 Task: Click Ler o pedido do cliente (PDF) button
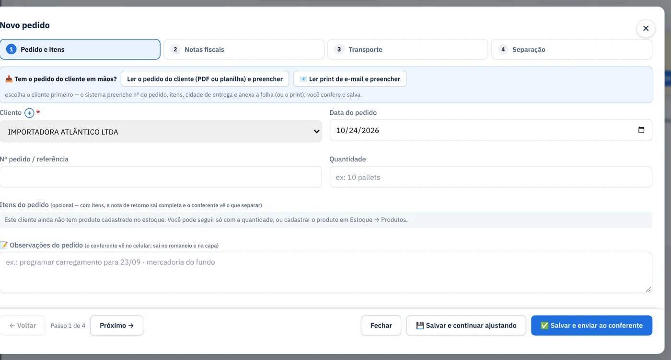[205, 79]
